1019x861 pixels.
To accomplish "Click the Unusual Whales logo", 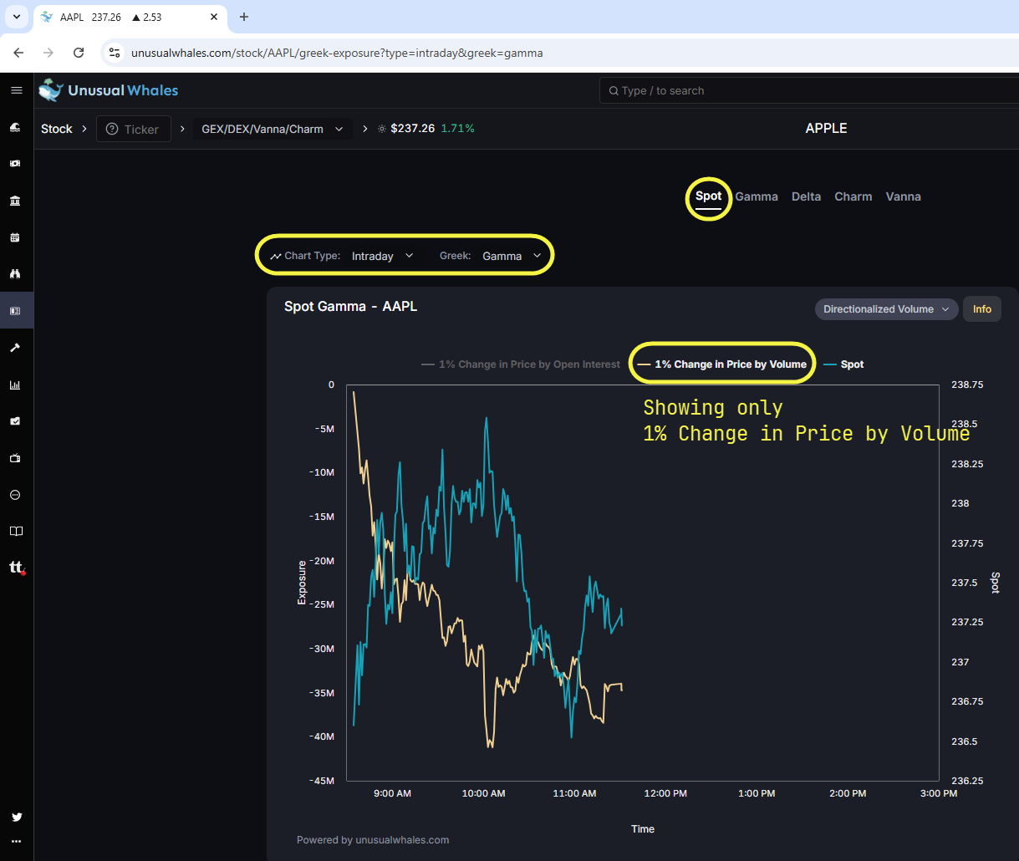I will tap(109, 90).
